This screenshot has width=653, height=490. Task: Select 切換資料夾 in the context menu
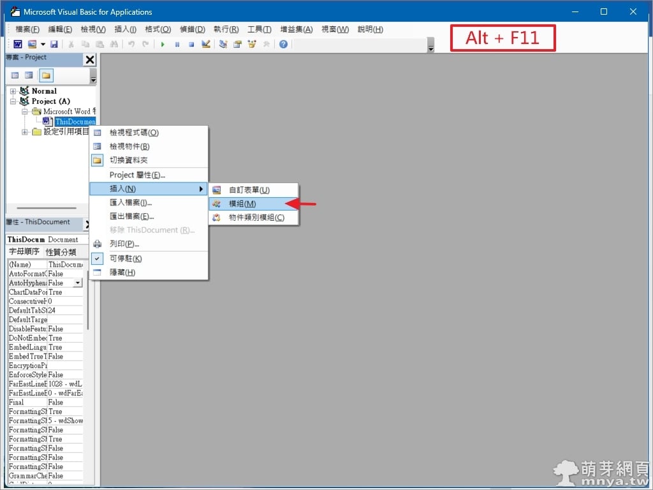(128, 160)
